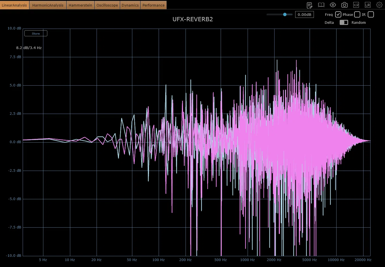Click the -5.0 dB axis label
Image resolution: width=385 pixels, height=267 pixels.
coord(15,199)
